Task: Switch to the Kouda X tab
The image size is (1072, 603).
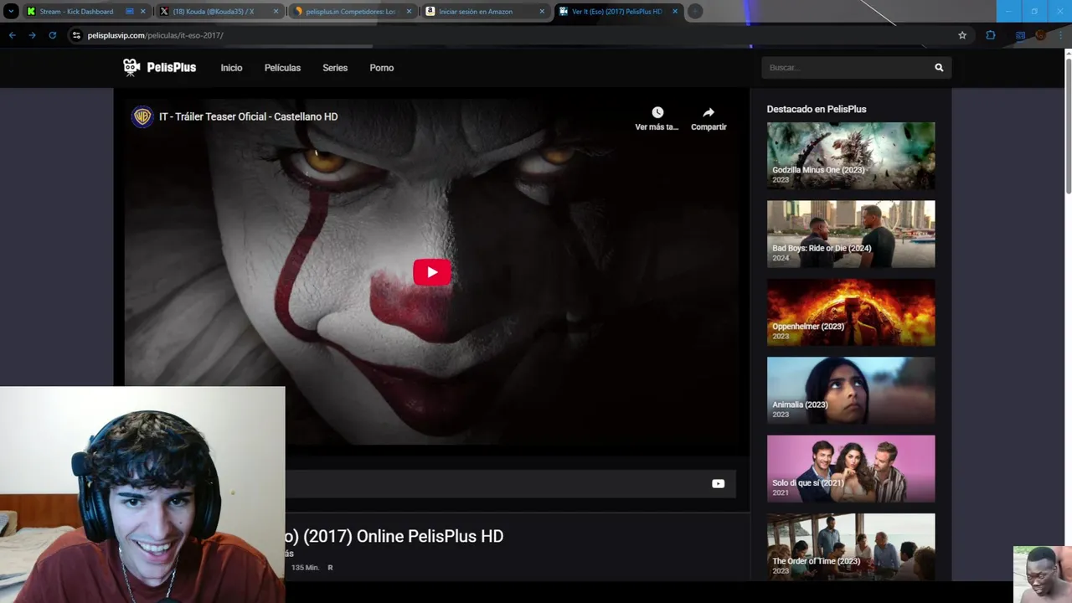Action: (213, 12)
